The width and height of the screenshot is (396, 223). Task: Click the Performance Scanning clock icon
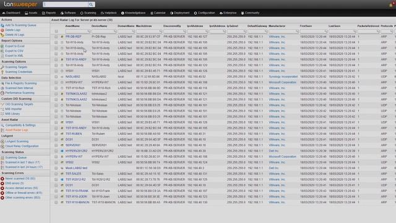click(2, 93)
